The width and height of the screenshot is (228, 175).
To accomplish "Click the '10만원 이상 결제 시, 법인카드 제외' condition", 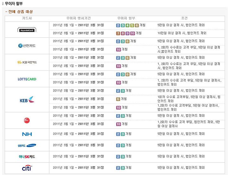I will (x=182, y=33).
